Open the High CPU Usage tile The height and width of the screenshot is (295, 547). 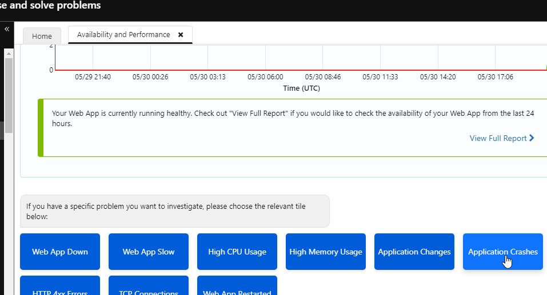pos(237,252)
